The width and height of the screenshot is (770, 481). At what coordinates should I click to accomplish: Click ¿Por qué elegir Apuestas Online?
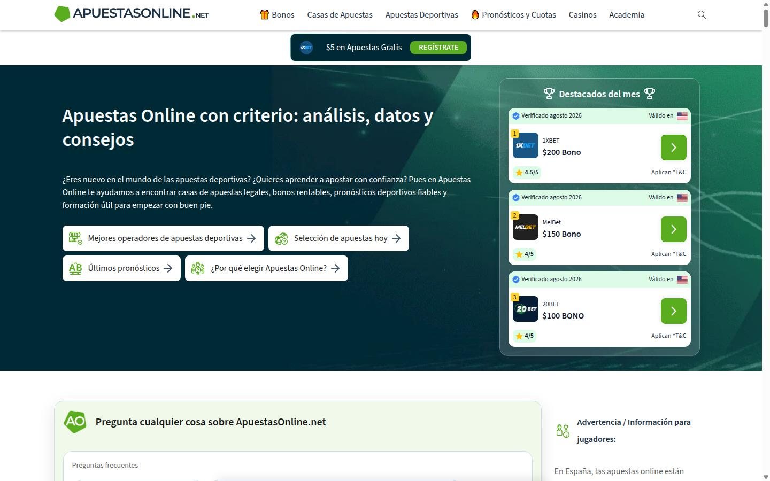point(266,268)
